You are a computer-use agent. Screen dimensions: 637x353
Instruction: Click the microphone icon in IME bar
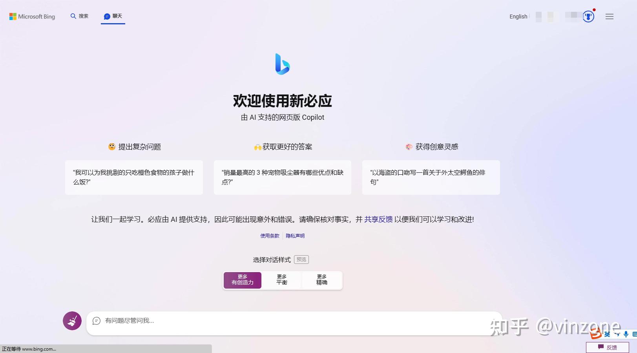click(x=626, y=335)
